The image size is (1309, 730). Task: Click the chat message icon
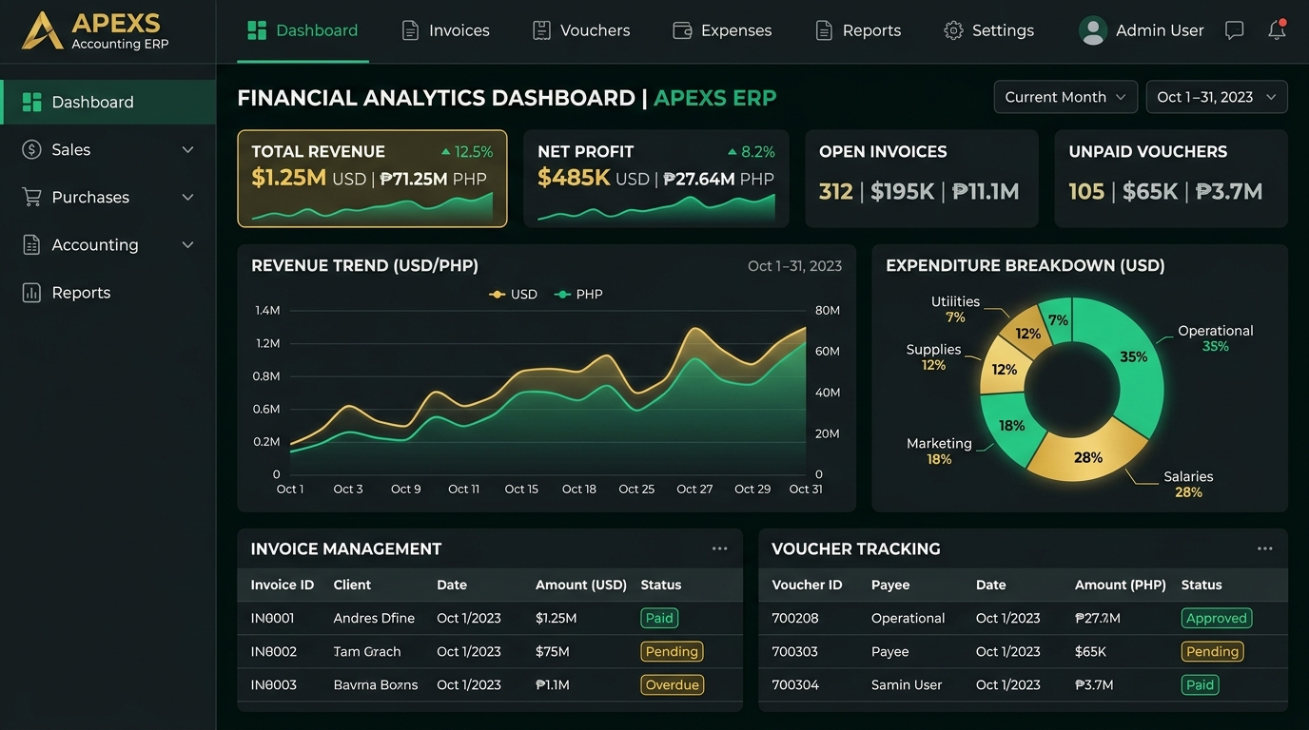click(x=1234, y=30)
